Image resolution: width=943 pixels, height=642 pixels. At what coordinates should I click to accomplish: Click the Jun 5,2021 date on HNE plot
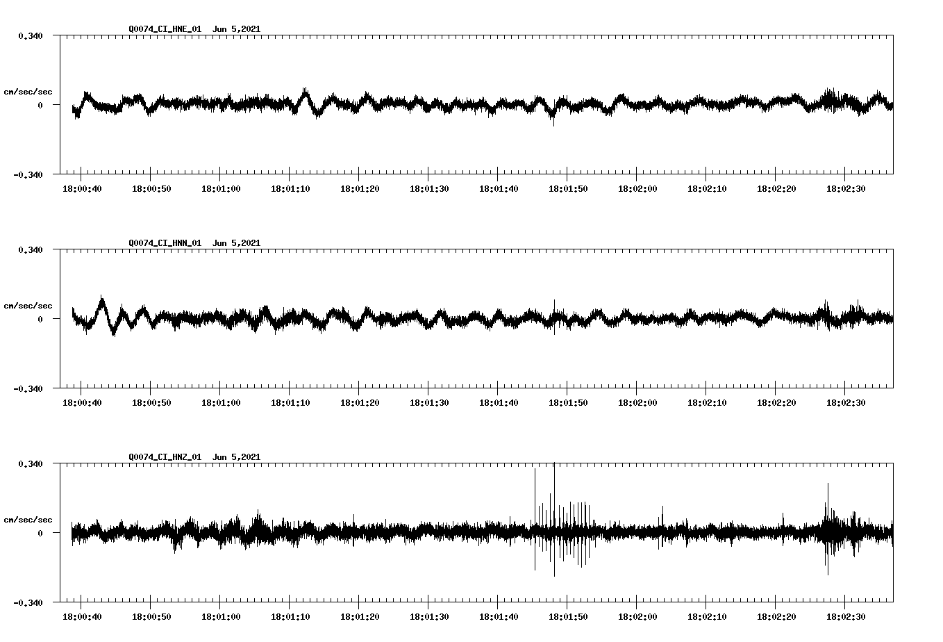click(x=236, y=29)
